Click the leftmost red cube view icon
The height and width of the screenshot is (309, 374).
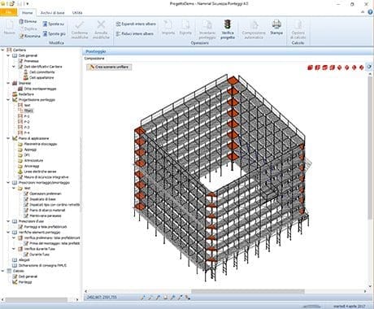(x=311, y=67)
